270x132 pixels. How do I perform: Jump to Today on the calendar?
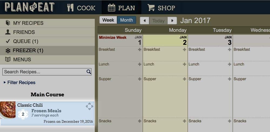pyautogui.click(x=158, y=21)
